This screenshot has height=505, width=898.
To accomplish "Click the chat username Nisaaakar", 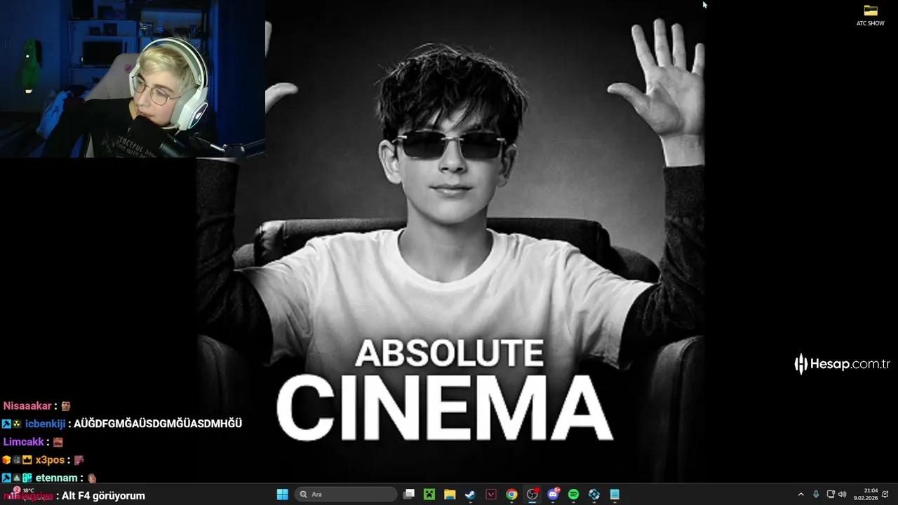I will click(27, 405).
